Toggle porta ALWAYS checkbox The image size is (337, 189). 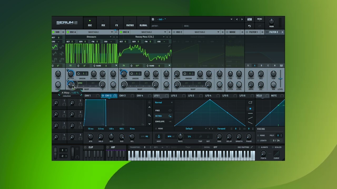[259, 147]
